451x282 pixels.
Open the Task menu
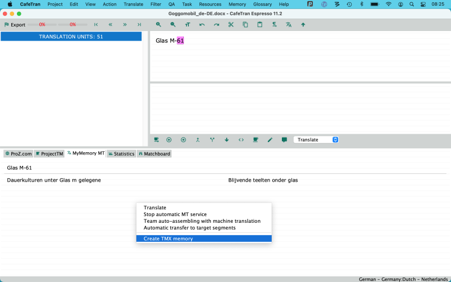(x=187, y=5)
